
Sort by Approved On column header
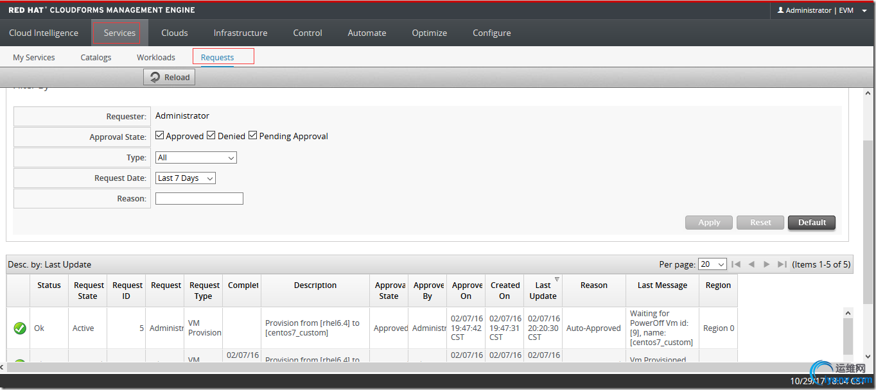click(x=466, y=291)
